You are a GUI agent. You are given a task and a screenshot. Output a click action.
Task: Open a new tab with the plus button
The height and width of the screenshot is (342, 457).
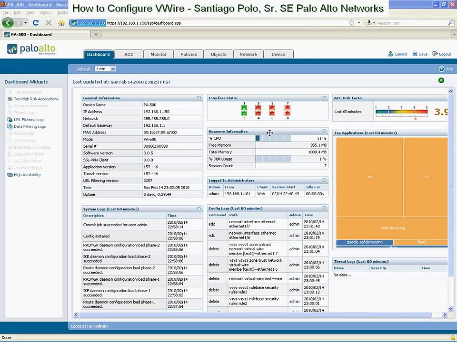(96, 34)
